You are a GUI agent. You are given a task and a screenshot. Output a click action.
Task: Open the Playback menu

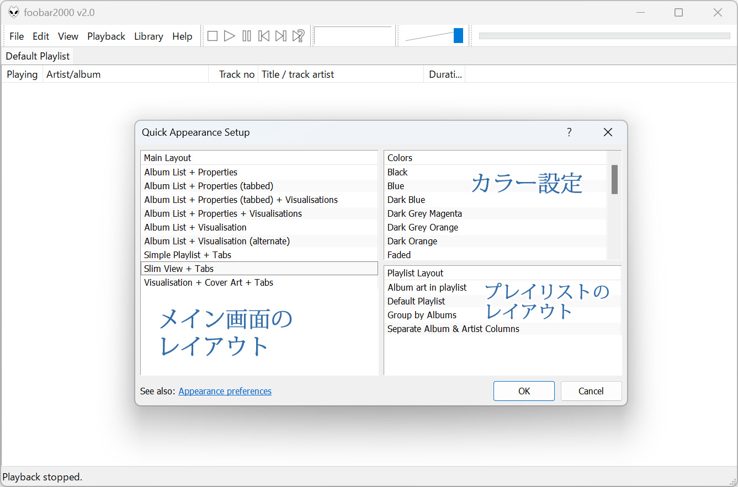click(106, 36)
